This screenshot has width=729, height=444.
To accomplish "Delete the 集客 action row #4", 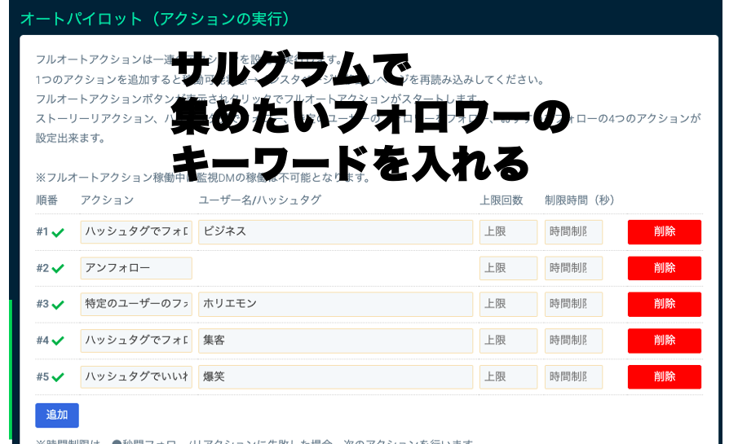I will [665, 341].
